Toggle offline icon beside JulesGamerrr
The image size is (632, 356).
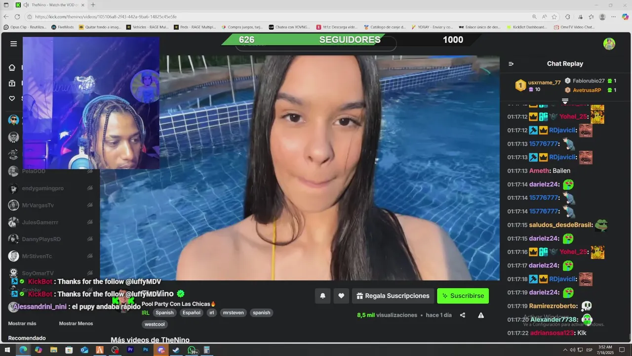90,222
